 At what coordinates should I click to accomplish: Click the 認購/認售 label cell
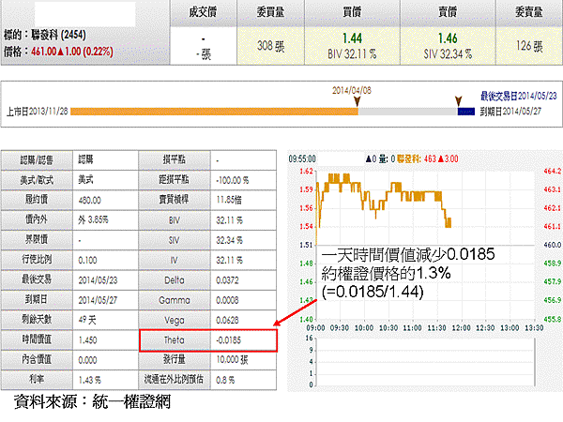(37, 159)
